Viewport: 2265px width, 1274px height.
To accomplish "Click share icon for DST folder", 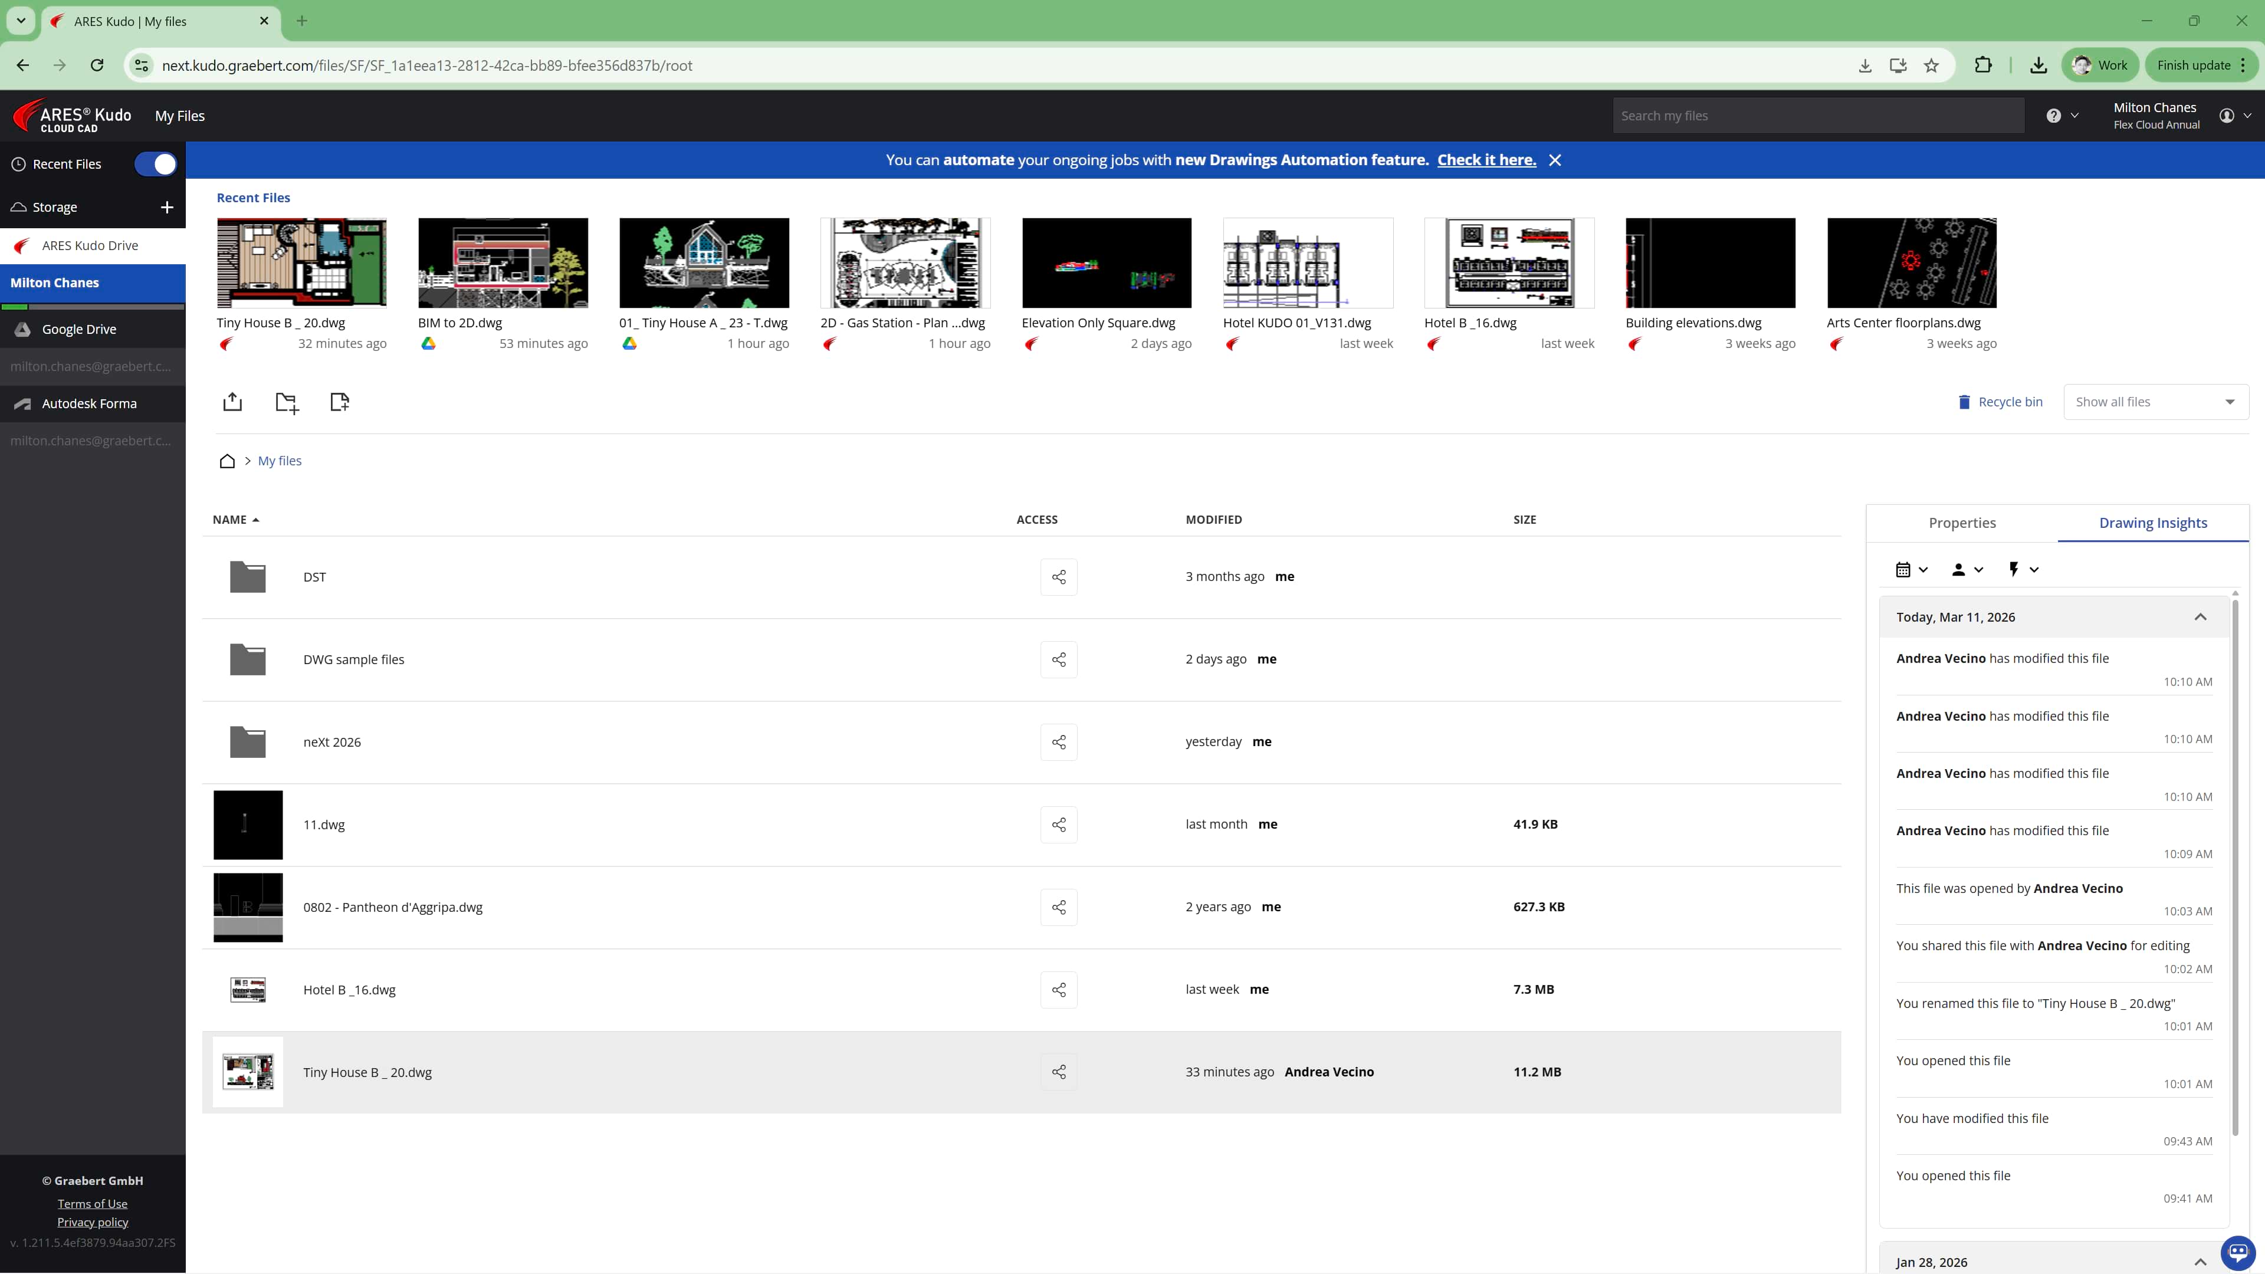I will (1059, 577).
